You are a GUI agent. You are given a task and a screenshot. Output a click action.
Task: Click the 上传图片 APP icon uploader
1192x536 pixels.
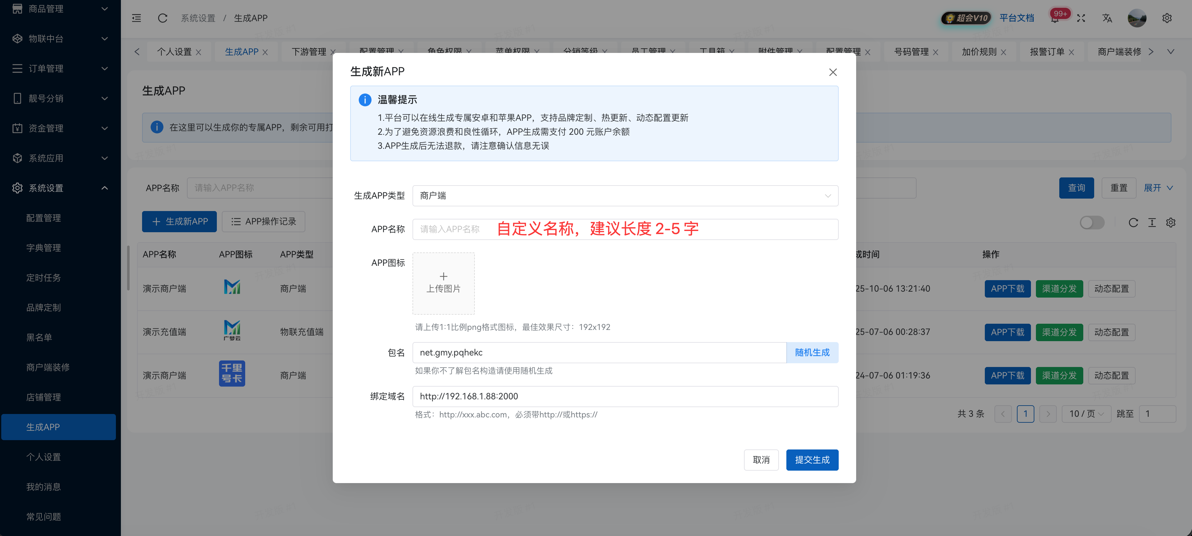tap(443, 283)
